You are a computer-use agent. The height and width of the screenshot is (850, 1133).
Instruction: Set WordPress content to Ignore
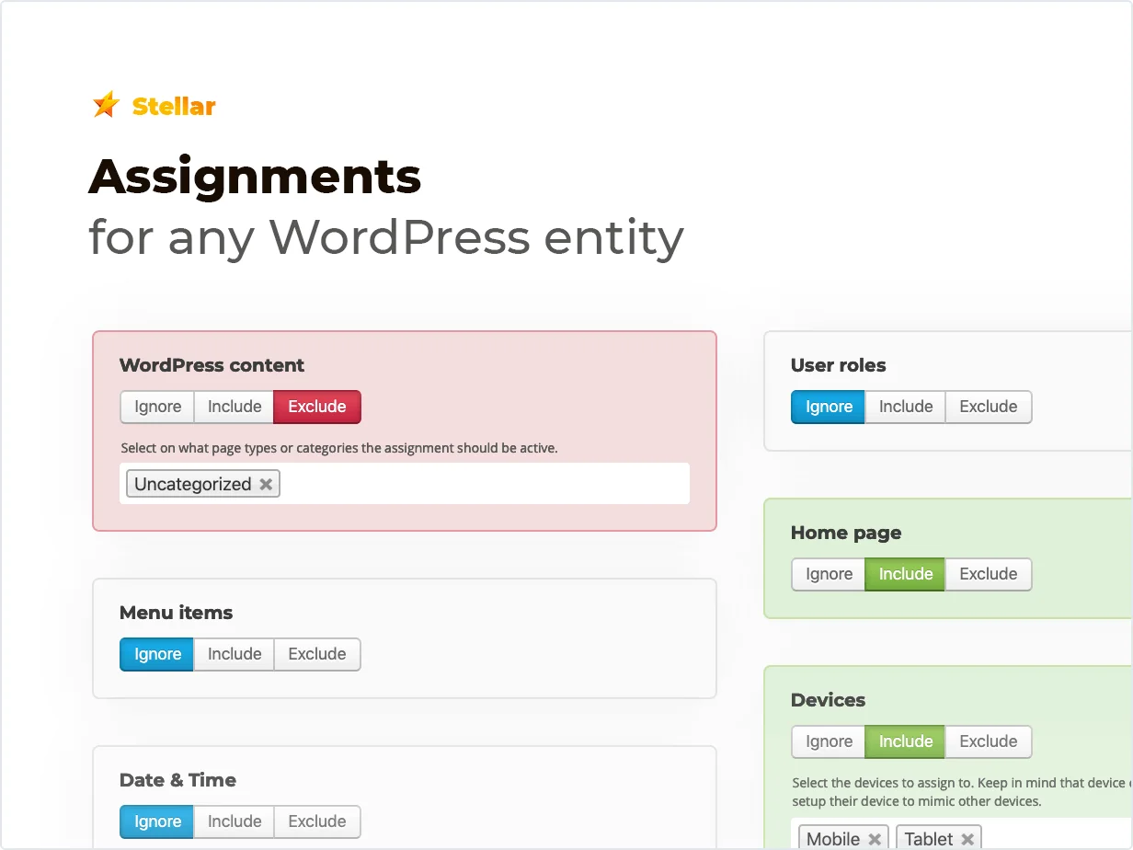tap(156, 407)
